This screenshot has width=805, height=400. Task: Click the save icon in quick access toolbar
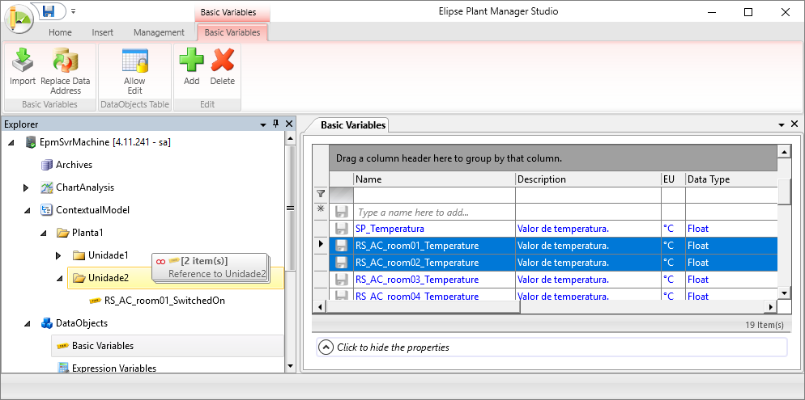(x=49, y=11)
